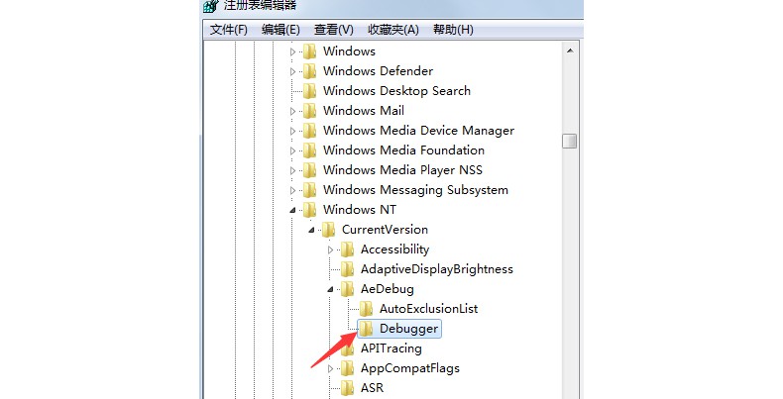Click the CurrentVersion folder icon

[329, 230]
